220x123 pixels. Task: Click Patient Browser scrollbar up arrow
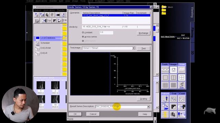[x=157, y=25]
